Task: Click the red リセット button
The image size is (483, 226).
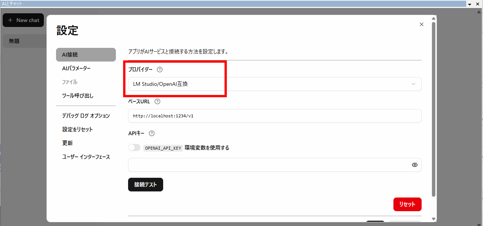Action: 407,204
